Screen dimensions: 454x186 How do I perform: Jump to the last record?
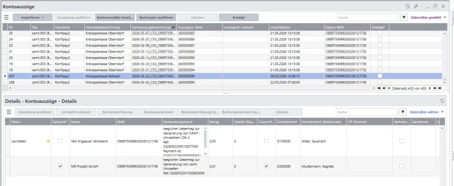pyautogui.click(x=439, y=88)
